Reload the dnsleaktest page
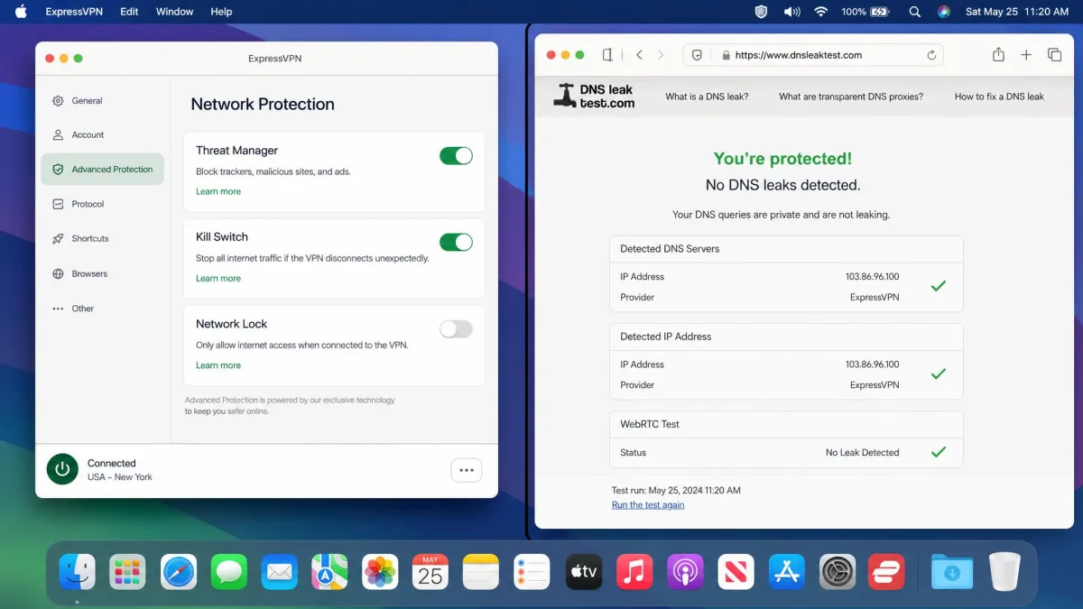This screenshot has height=609, width=1083. coord(931,55)
